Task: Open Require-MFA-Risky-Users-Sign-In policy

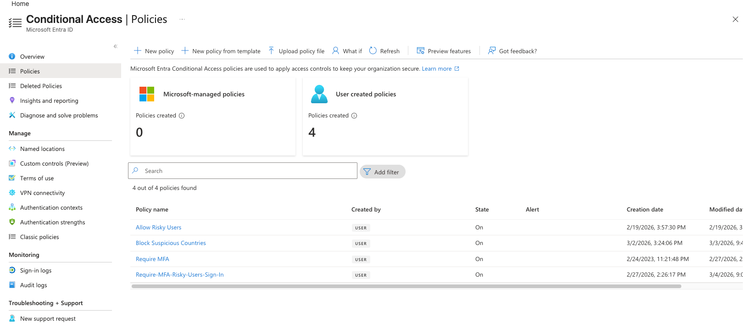Action: [180, 275]
